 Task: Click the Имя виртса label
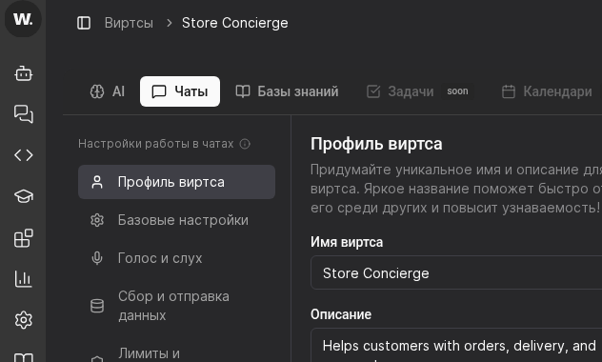(347, 242)
